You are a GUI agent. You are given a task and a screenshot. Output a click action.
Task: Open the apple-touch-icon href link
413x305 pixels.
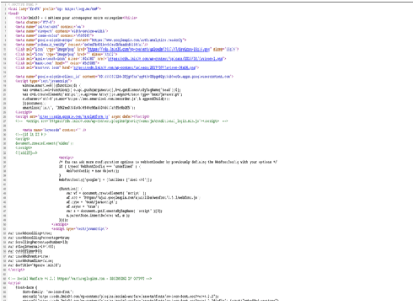165,59
